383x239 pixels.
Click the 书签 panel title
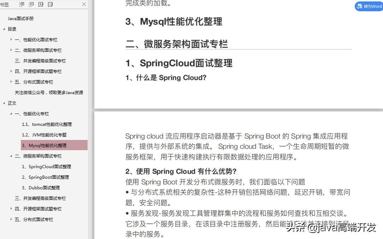(4, 4)
